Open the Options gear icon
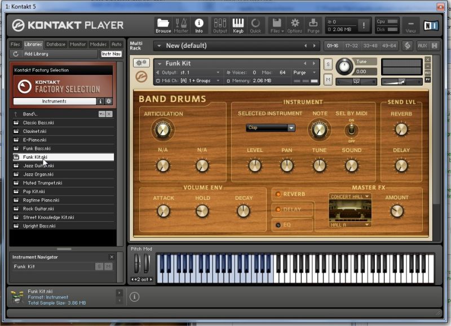451x326 pixels. [x=295, y=25]
